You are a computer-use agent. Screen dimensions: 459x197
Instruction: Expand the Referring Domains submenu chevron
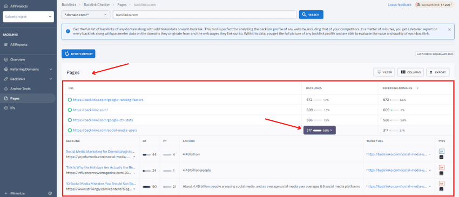[51, 70]
